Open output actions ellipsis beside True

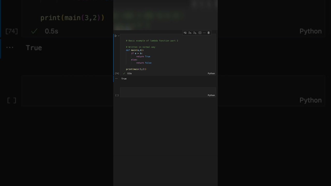click(116, 79)
